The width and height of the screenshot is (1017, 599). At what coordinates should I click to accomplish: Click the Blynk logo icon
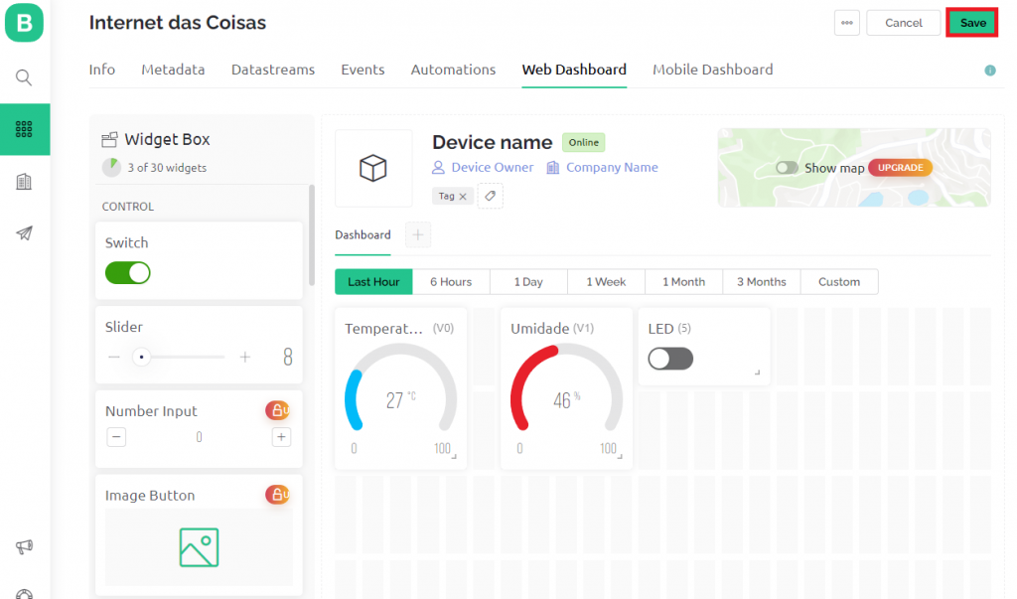24,23
